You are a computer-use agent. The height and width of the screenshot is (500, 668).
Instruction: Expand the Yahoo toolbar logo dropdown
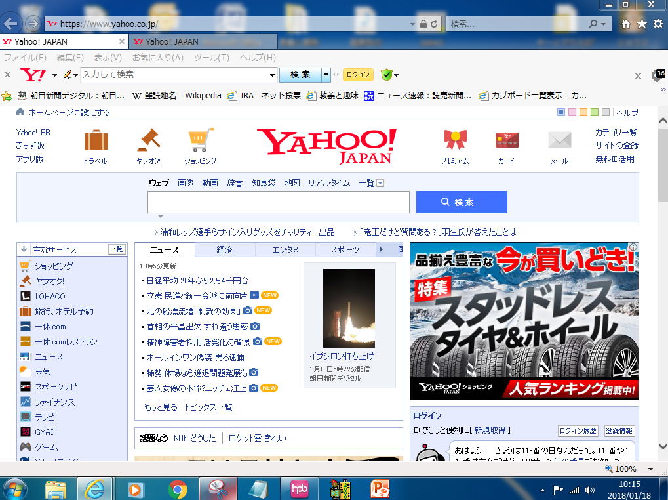point(54,75)
